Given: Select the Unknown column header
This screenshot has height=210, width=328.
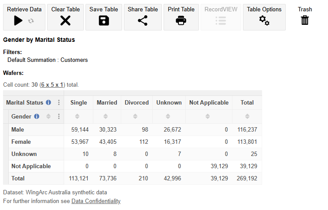Looking at the screenshot, I should click(x=169, y=102).
